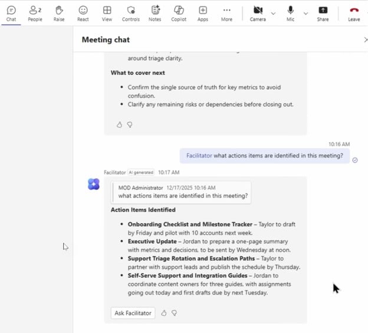This screenshot has width=368, height=333.
Task: Launch Copilot in the meeting
Action: tap(179, 13)
